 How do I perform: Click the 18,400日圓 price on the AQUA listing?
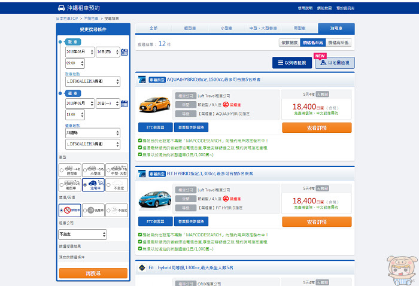pyautogui.click(x=308, y=107)
